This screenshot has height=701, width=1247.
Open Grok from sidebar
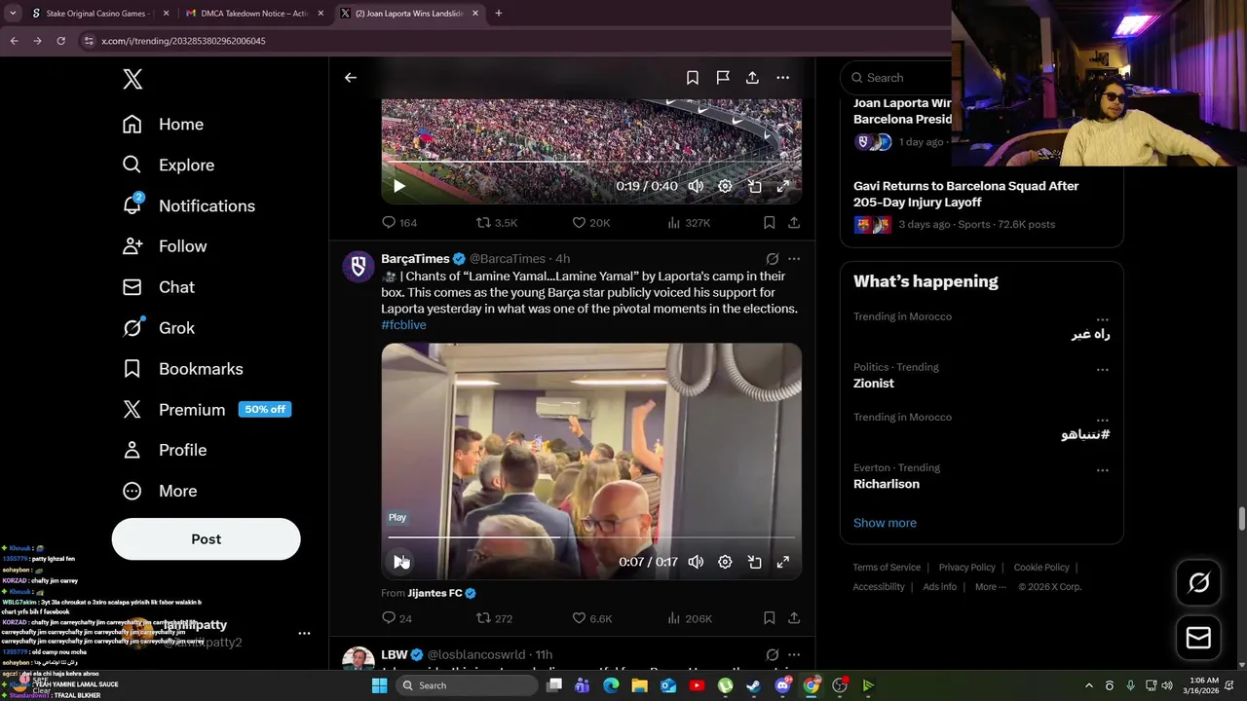158,328
